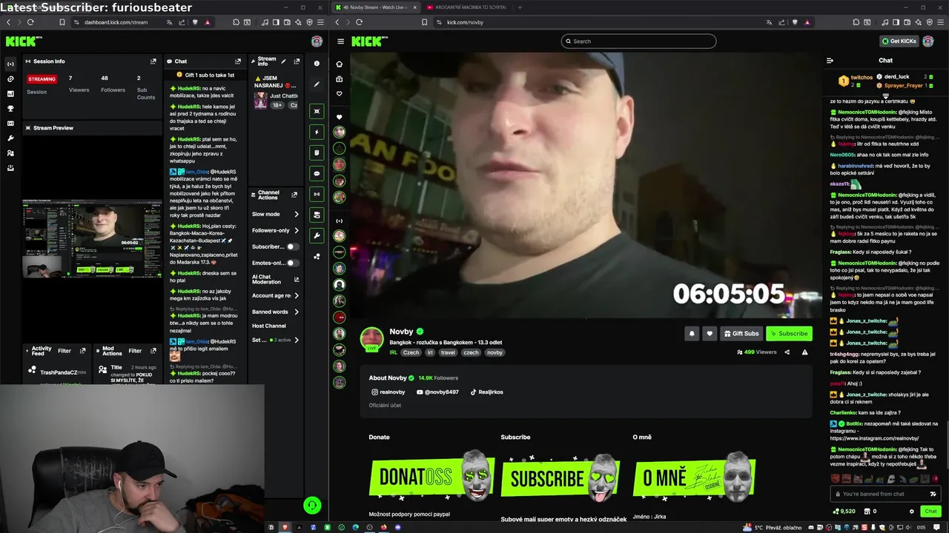
Task: Open the Browse icon below Home in sidebar
Action: pyautogui.click(x=340, y=79)
